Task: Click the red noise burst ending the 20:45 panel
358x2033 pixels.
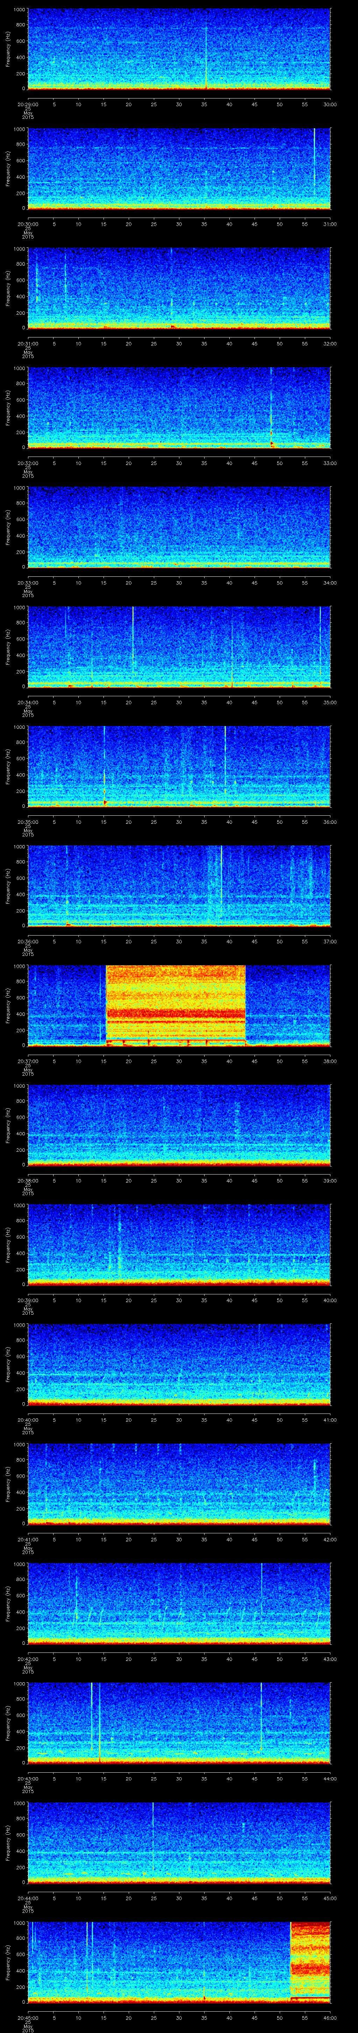Action: [x=310, y=1962]
